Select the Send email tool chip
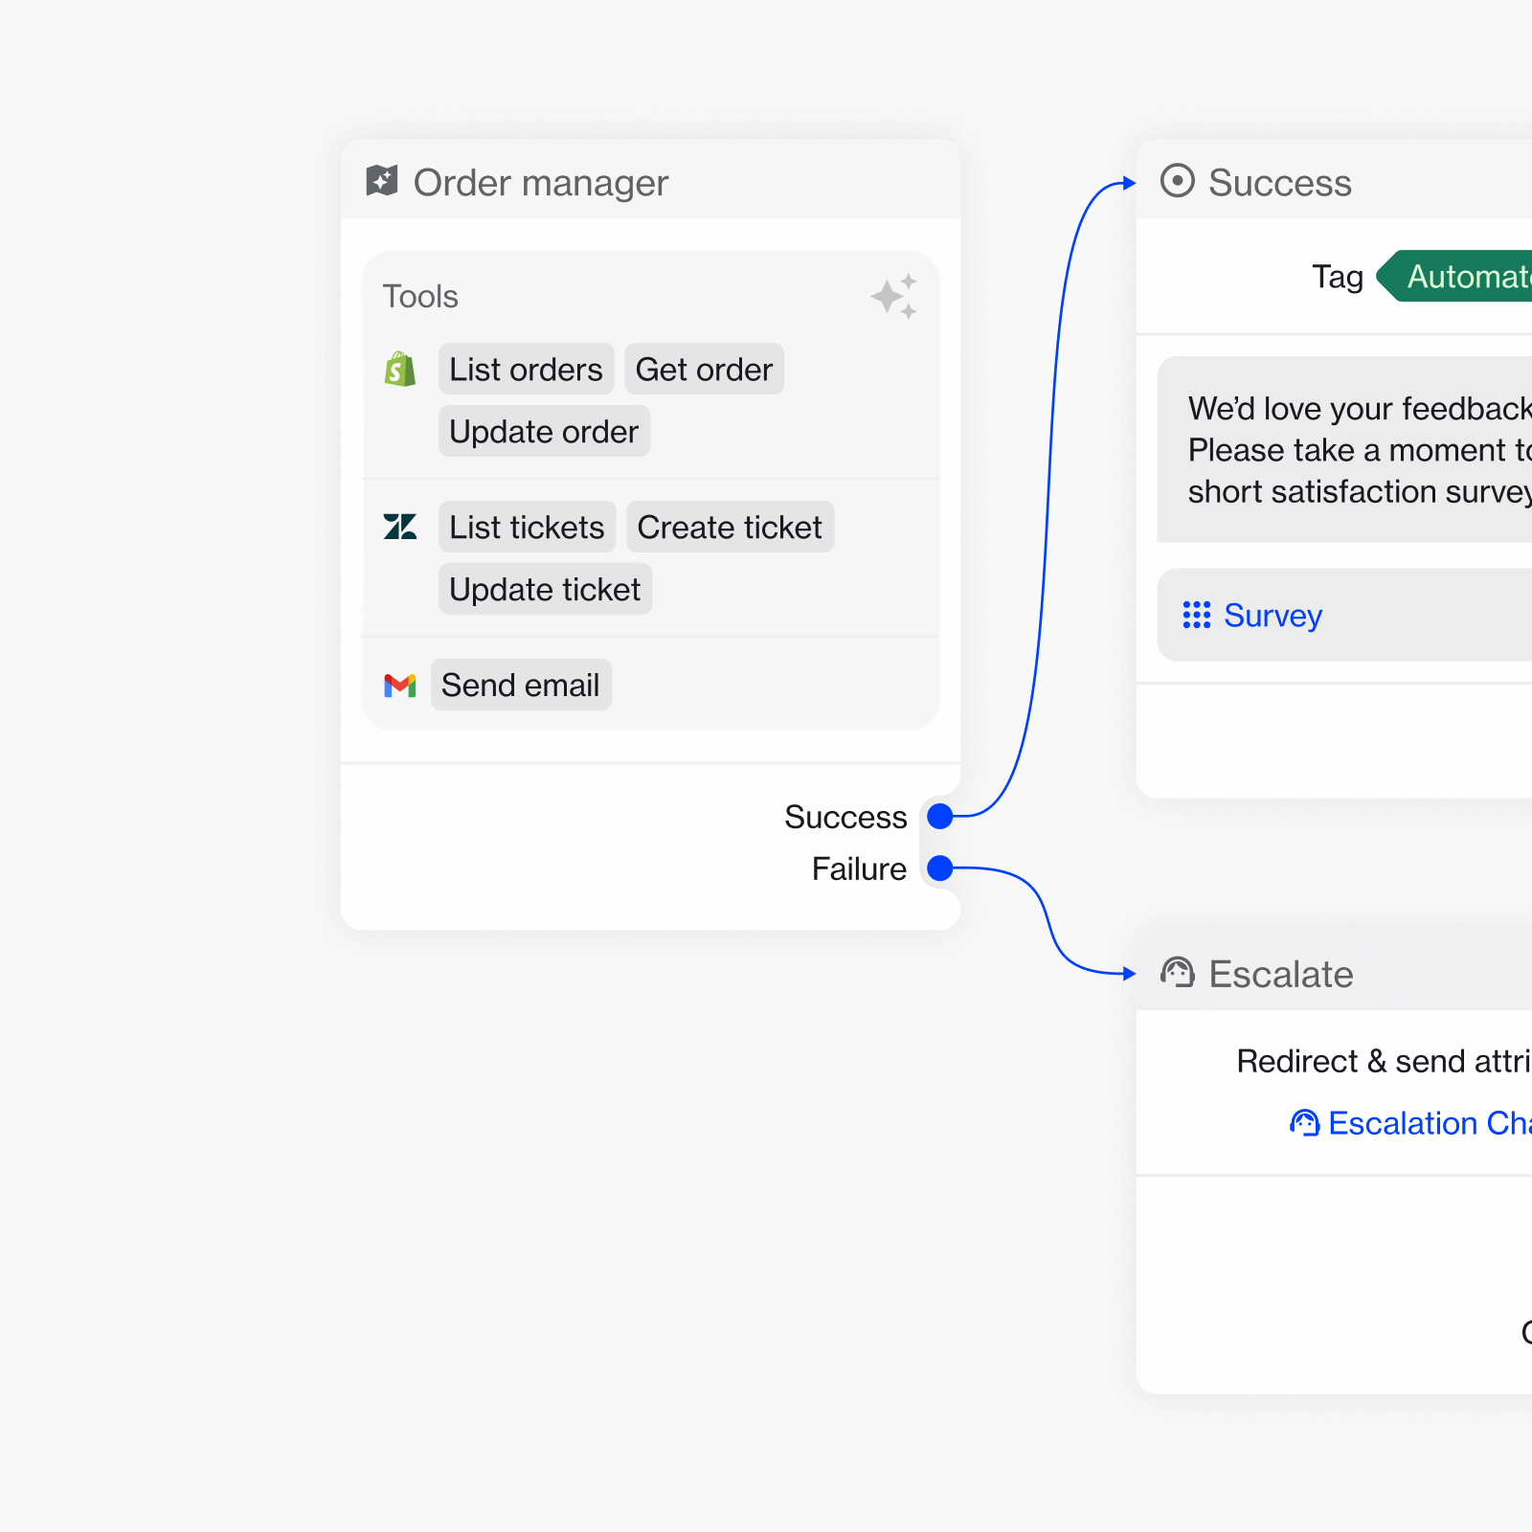Viewport: 1532px width, 1532px height. click(520, 686)
